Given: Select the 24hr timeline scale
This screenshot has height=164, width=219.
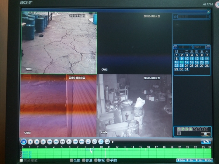Looking at the screenshot, I should (181, 160).
